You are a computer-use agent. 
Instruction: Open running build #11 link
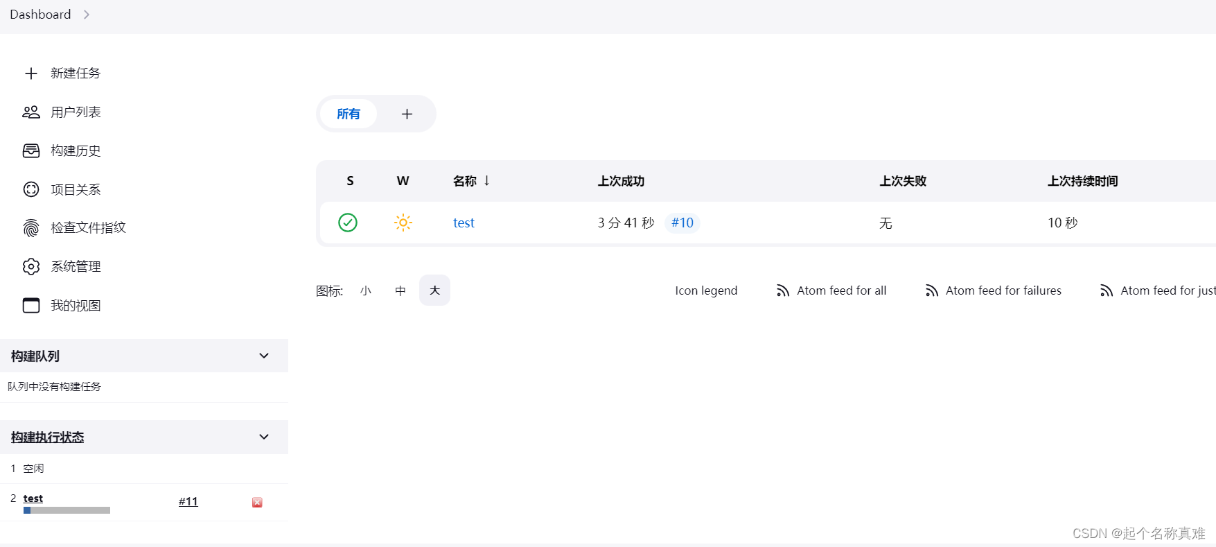pos(188,501)
